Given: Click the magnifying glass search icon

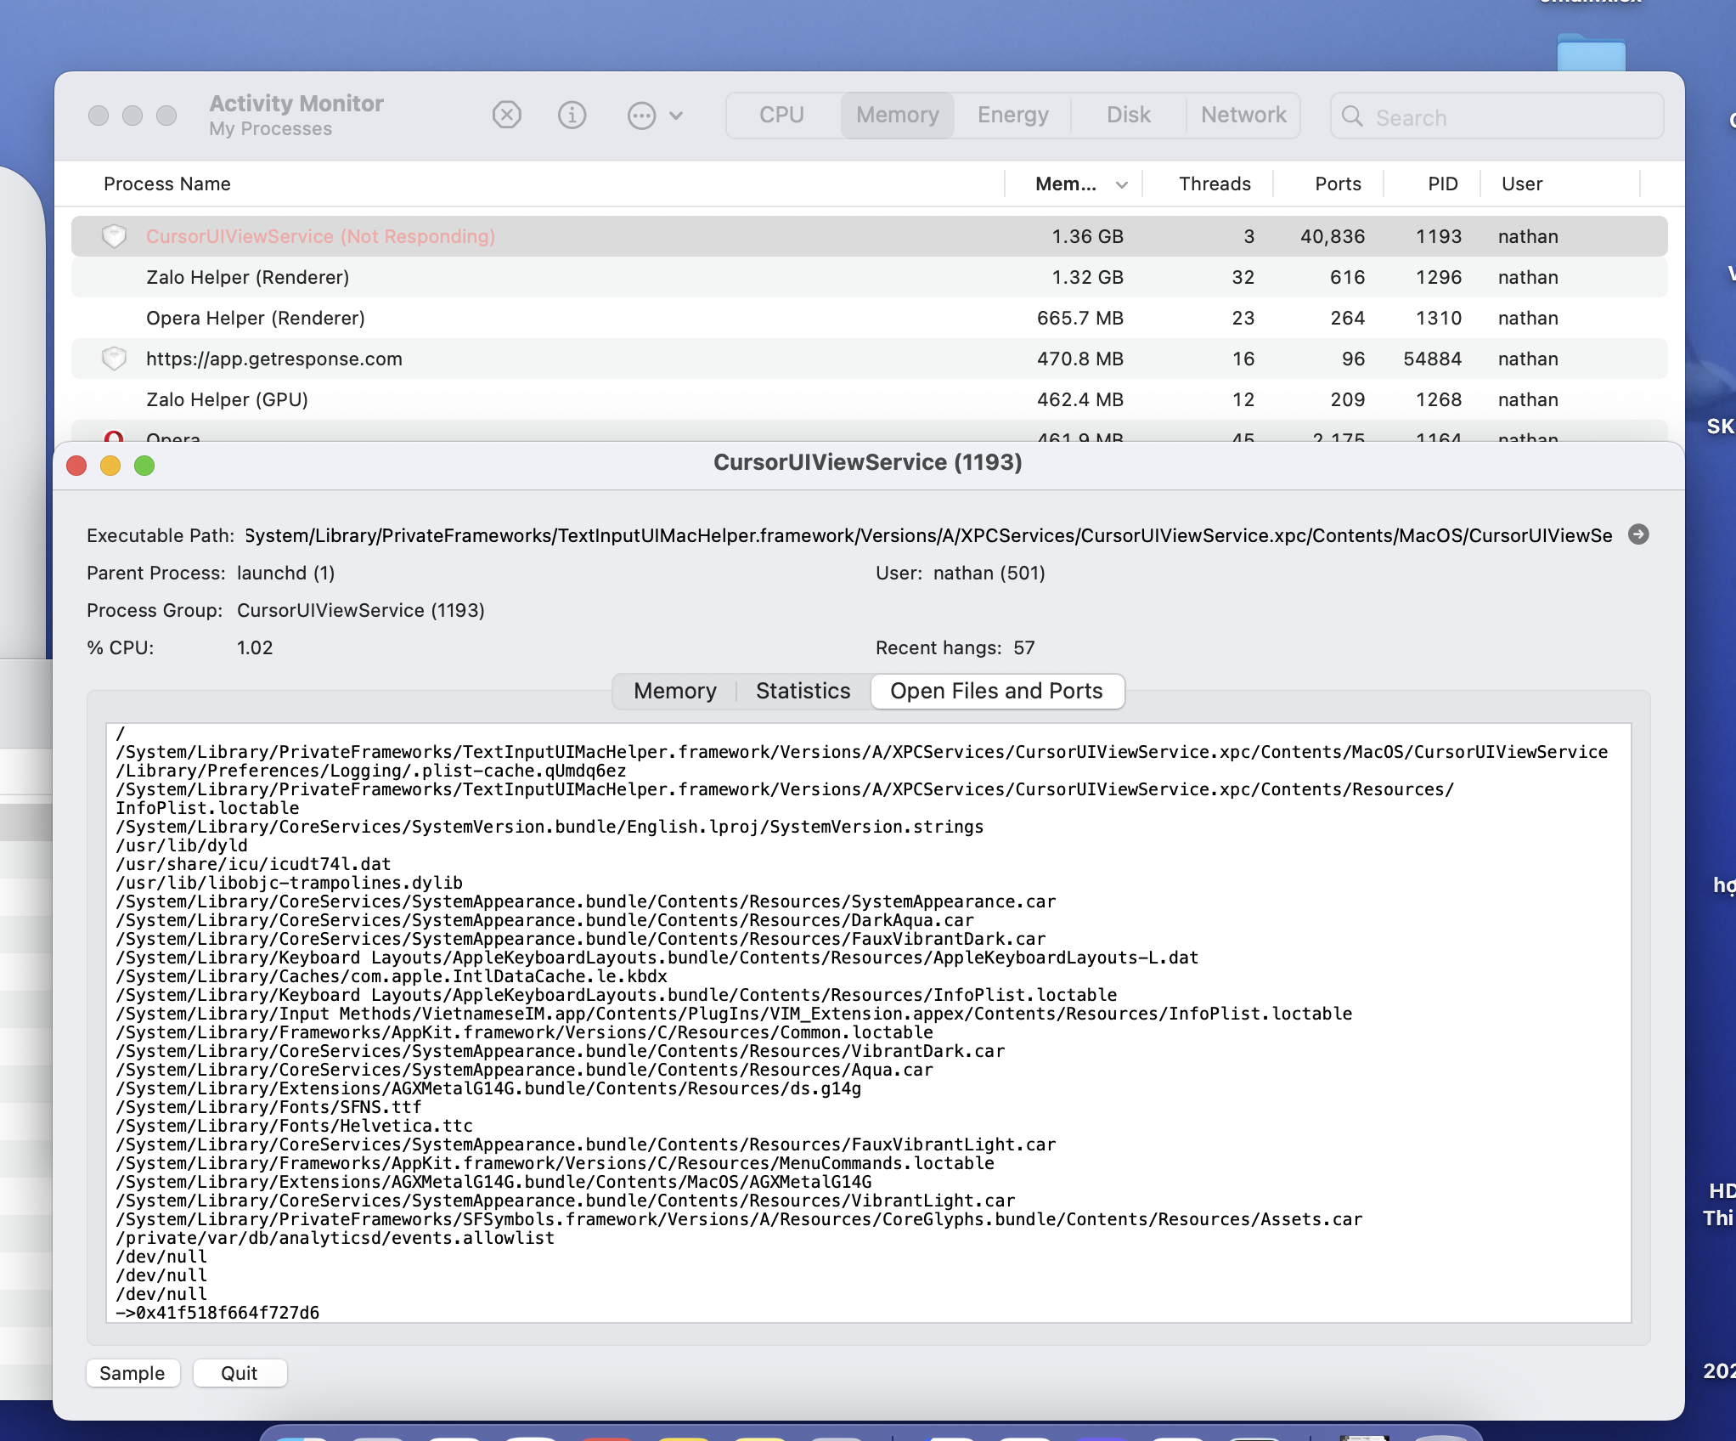Looking at the screenshot, I should [x=1352, y=116].
